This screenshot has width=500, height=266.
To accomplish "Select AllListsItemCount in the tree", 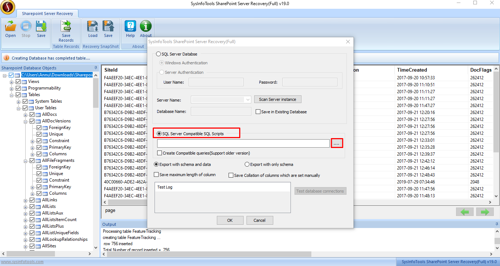I will (59, 220).
